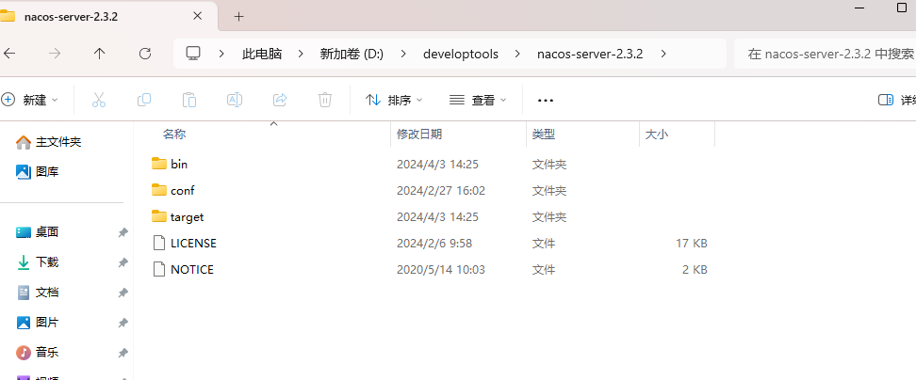The width and height of the screenshot is (916, 380).
Task: Click the NOTICE file icon
Action: (159, 269)
